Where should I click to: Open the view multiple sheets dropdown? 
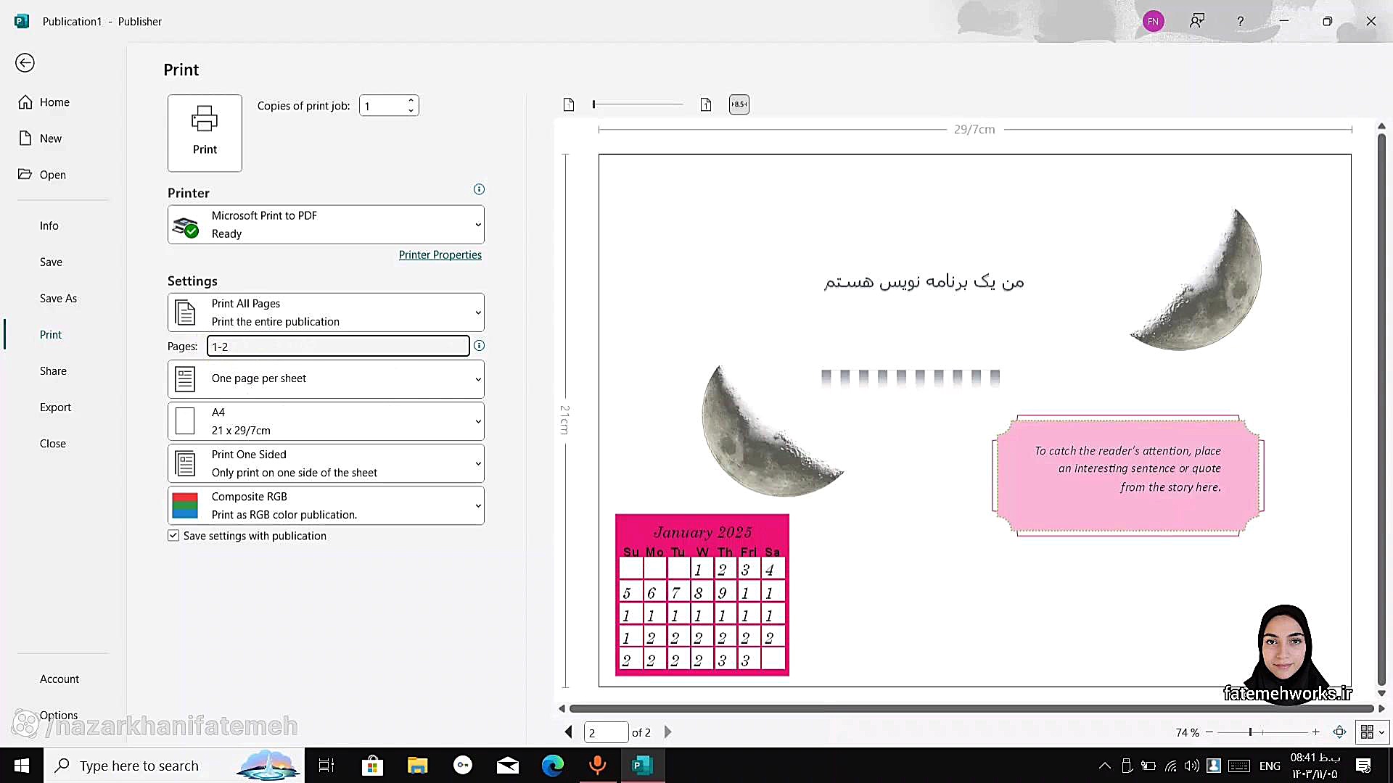tap(1373, 732)
